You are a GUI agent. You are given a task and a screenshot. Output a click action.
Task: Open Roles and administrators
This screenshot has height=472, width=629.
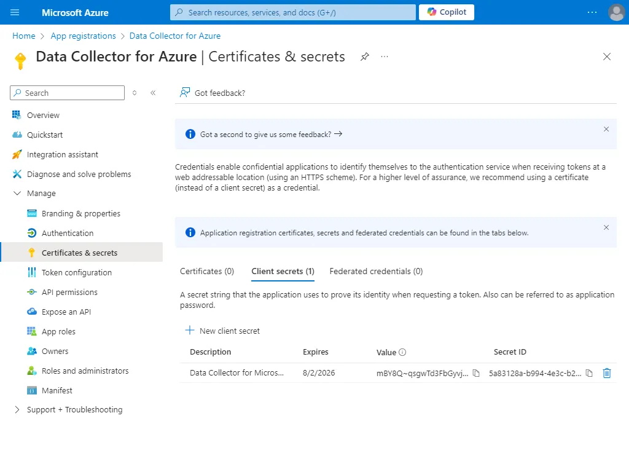point(85,371)
